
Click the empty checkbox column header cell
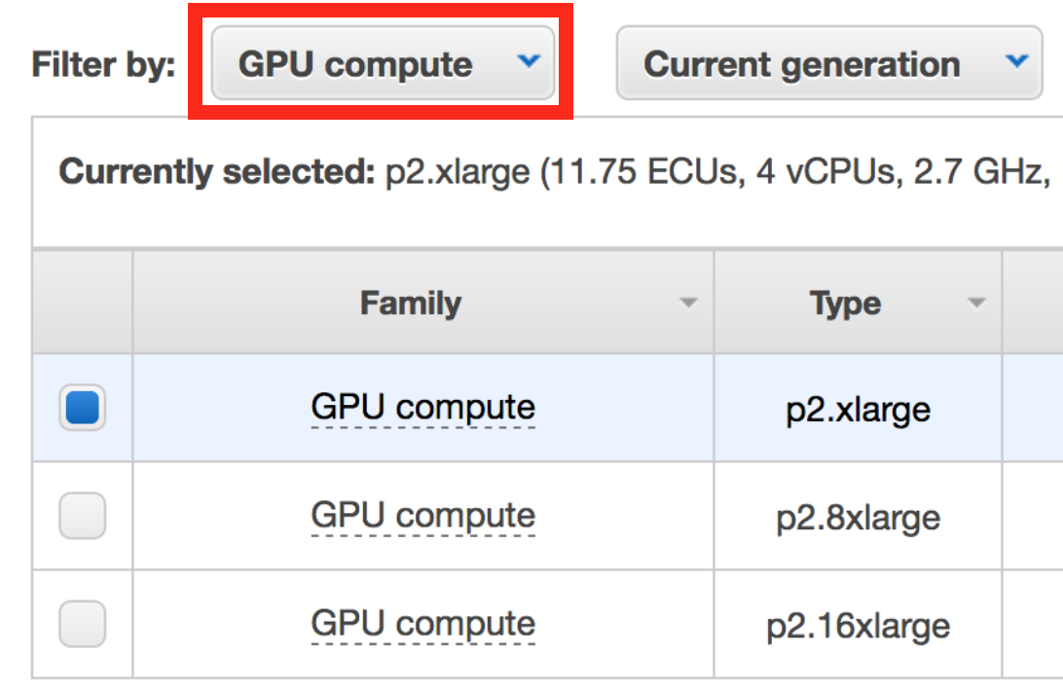83,303
